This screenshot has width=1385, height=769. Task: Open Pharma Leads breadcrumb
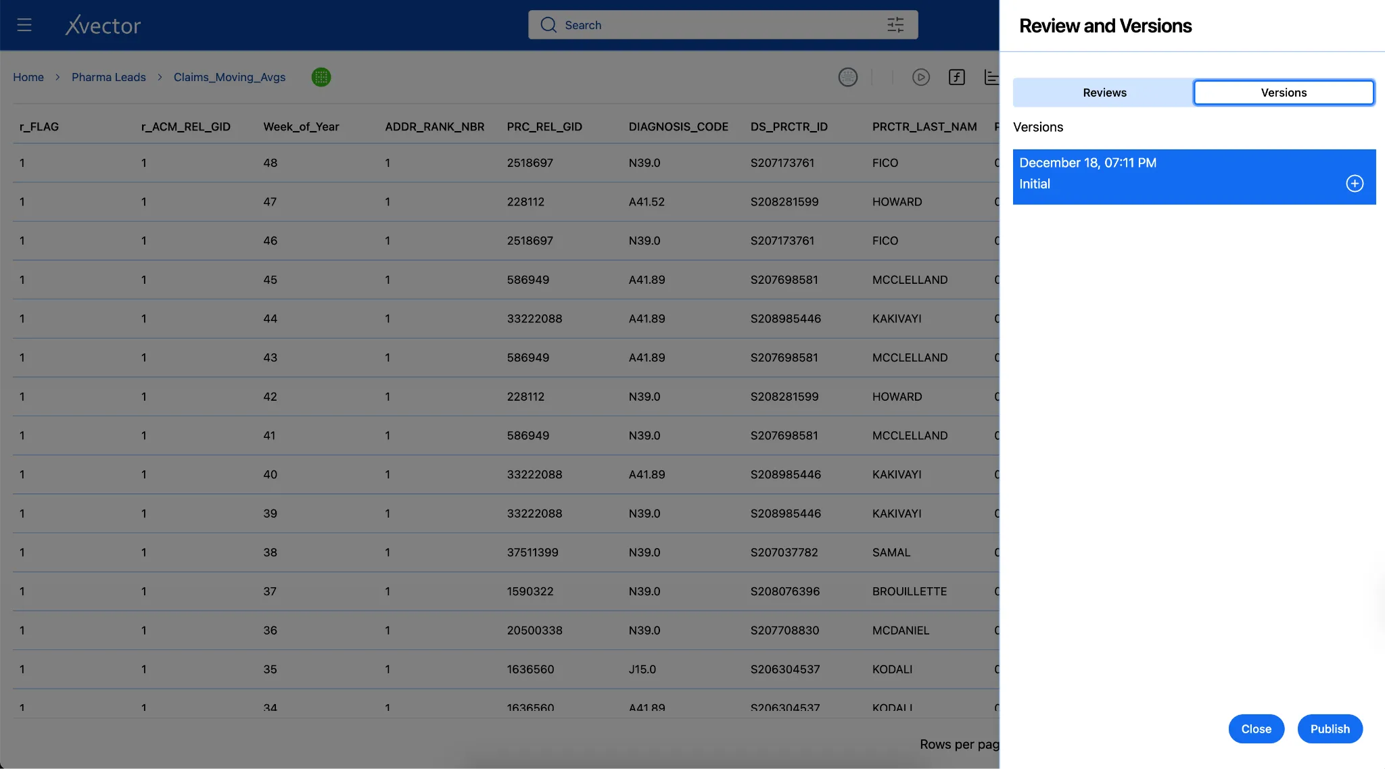109,77
